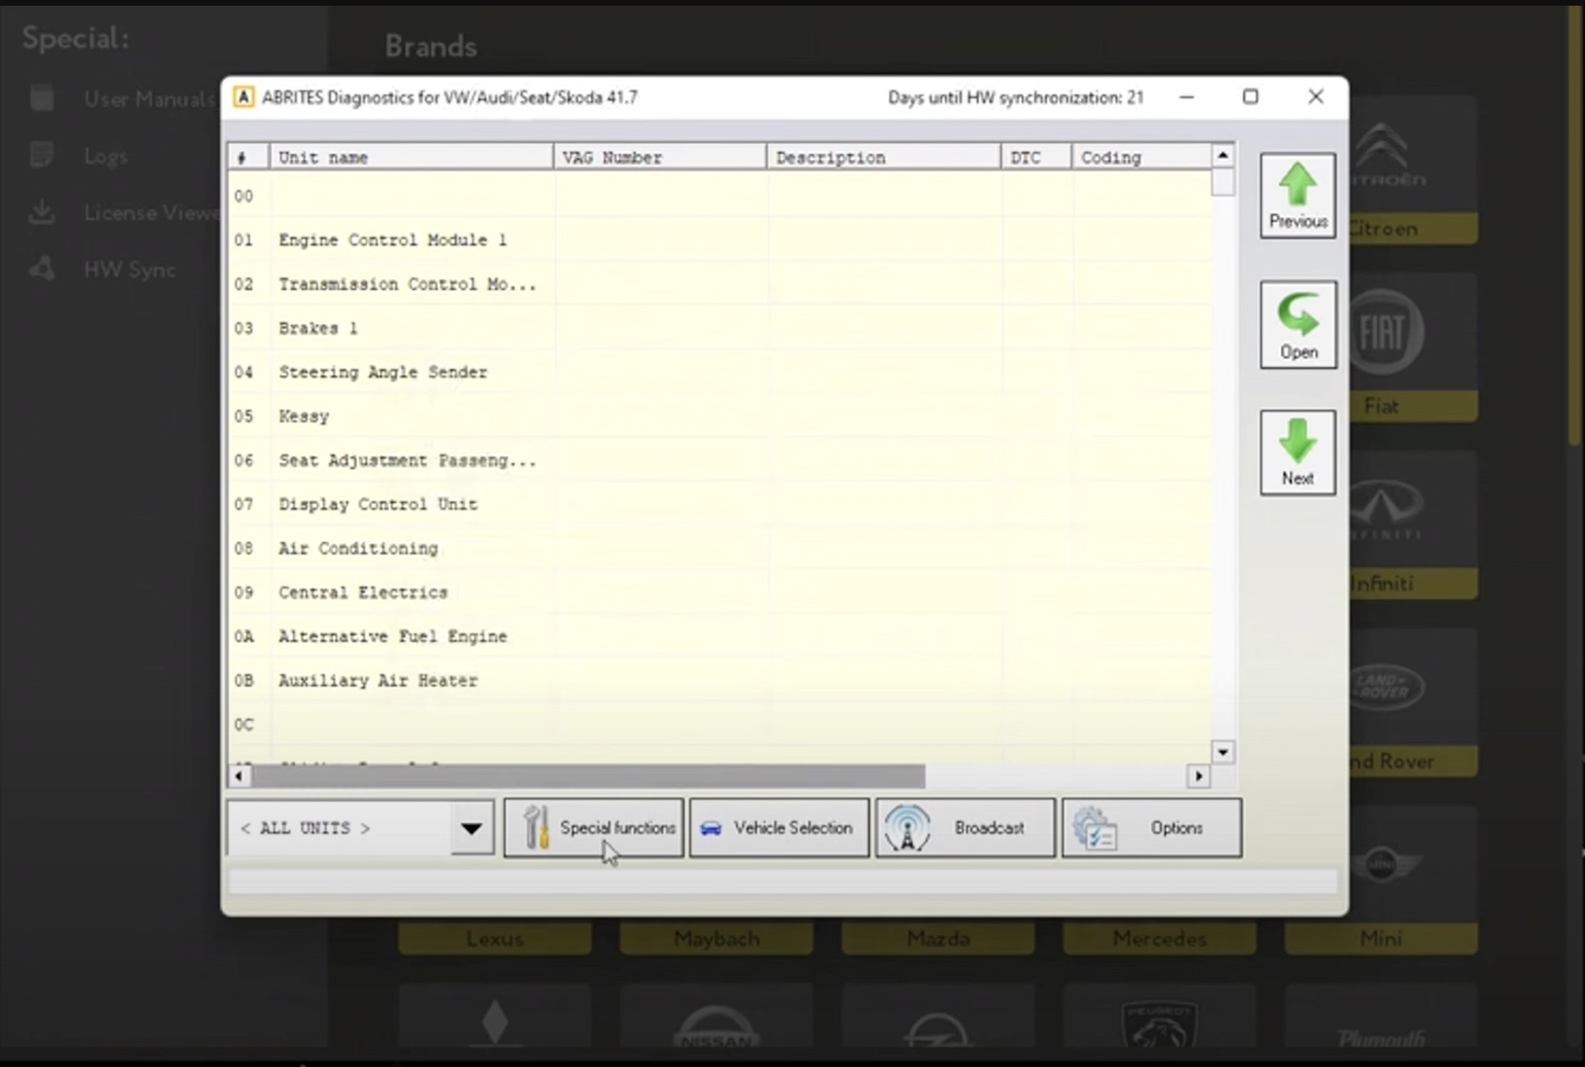This screenshot has width=1585, height=1067.
Task: Click the Previous green up arrow button
Action: point(1297,195)
